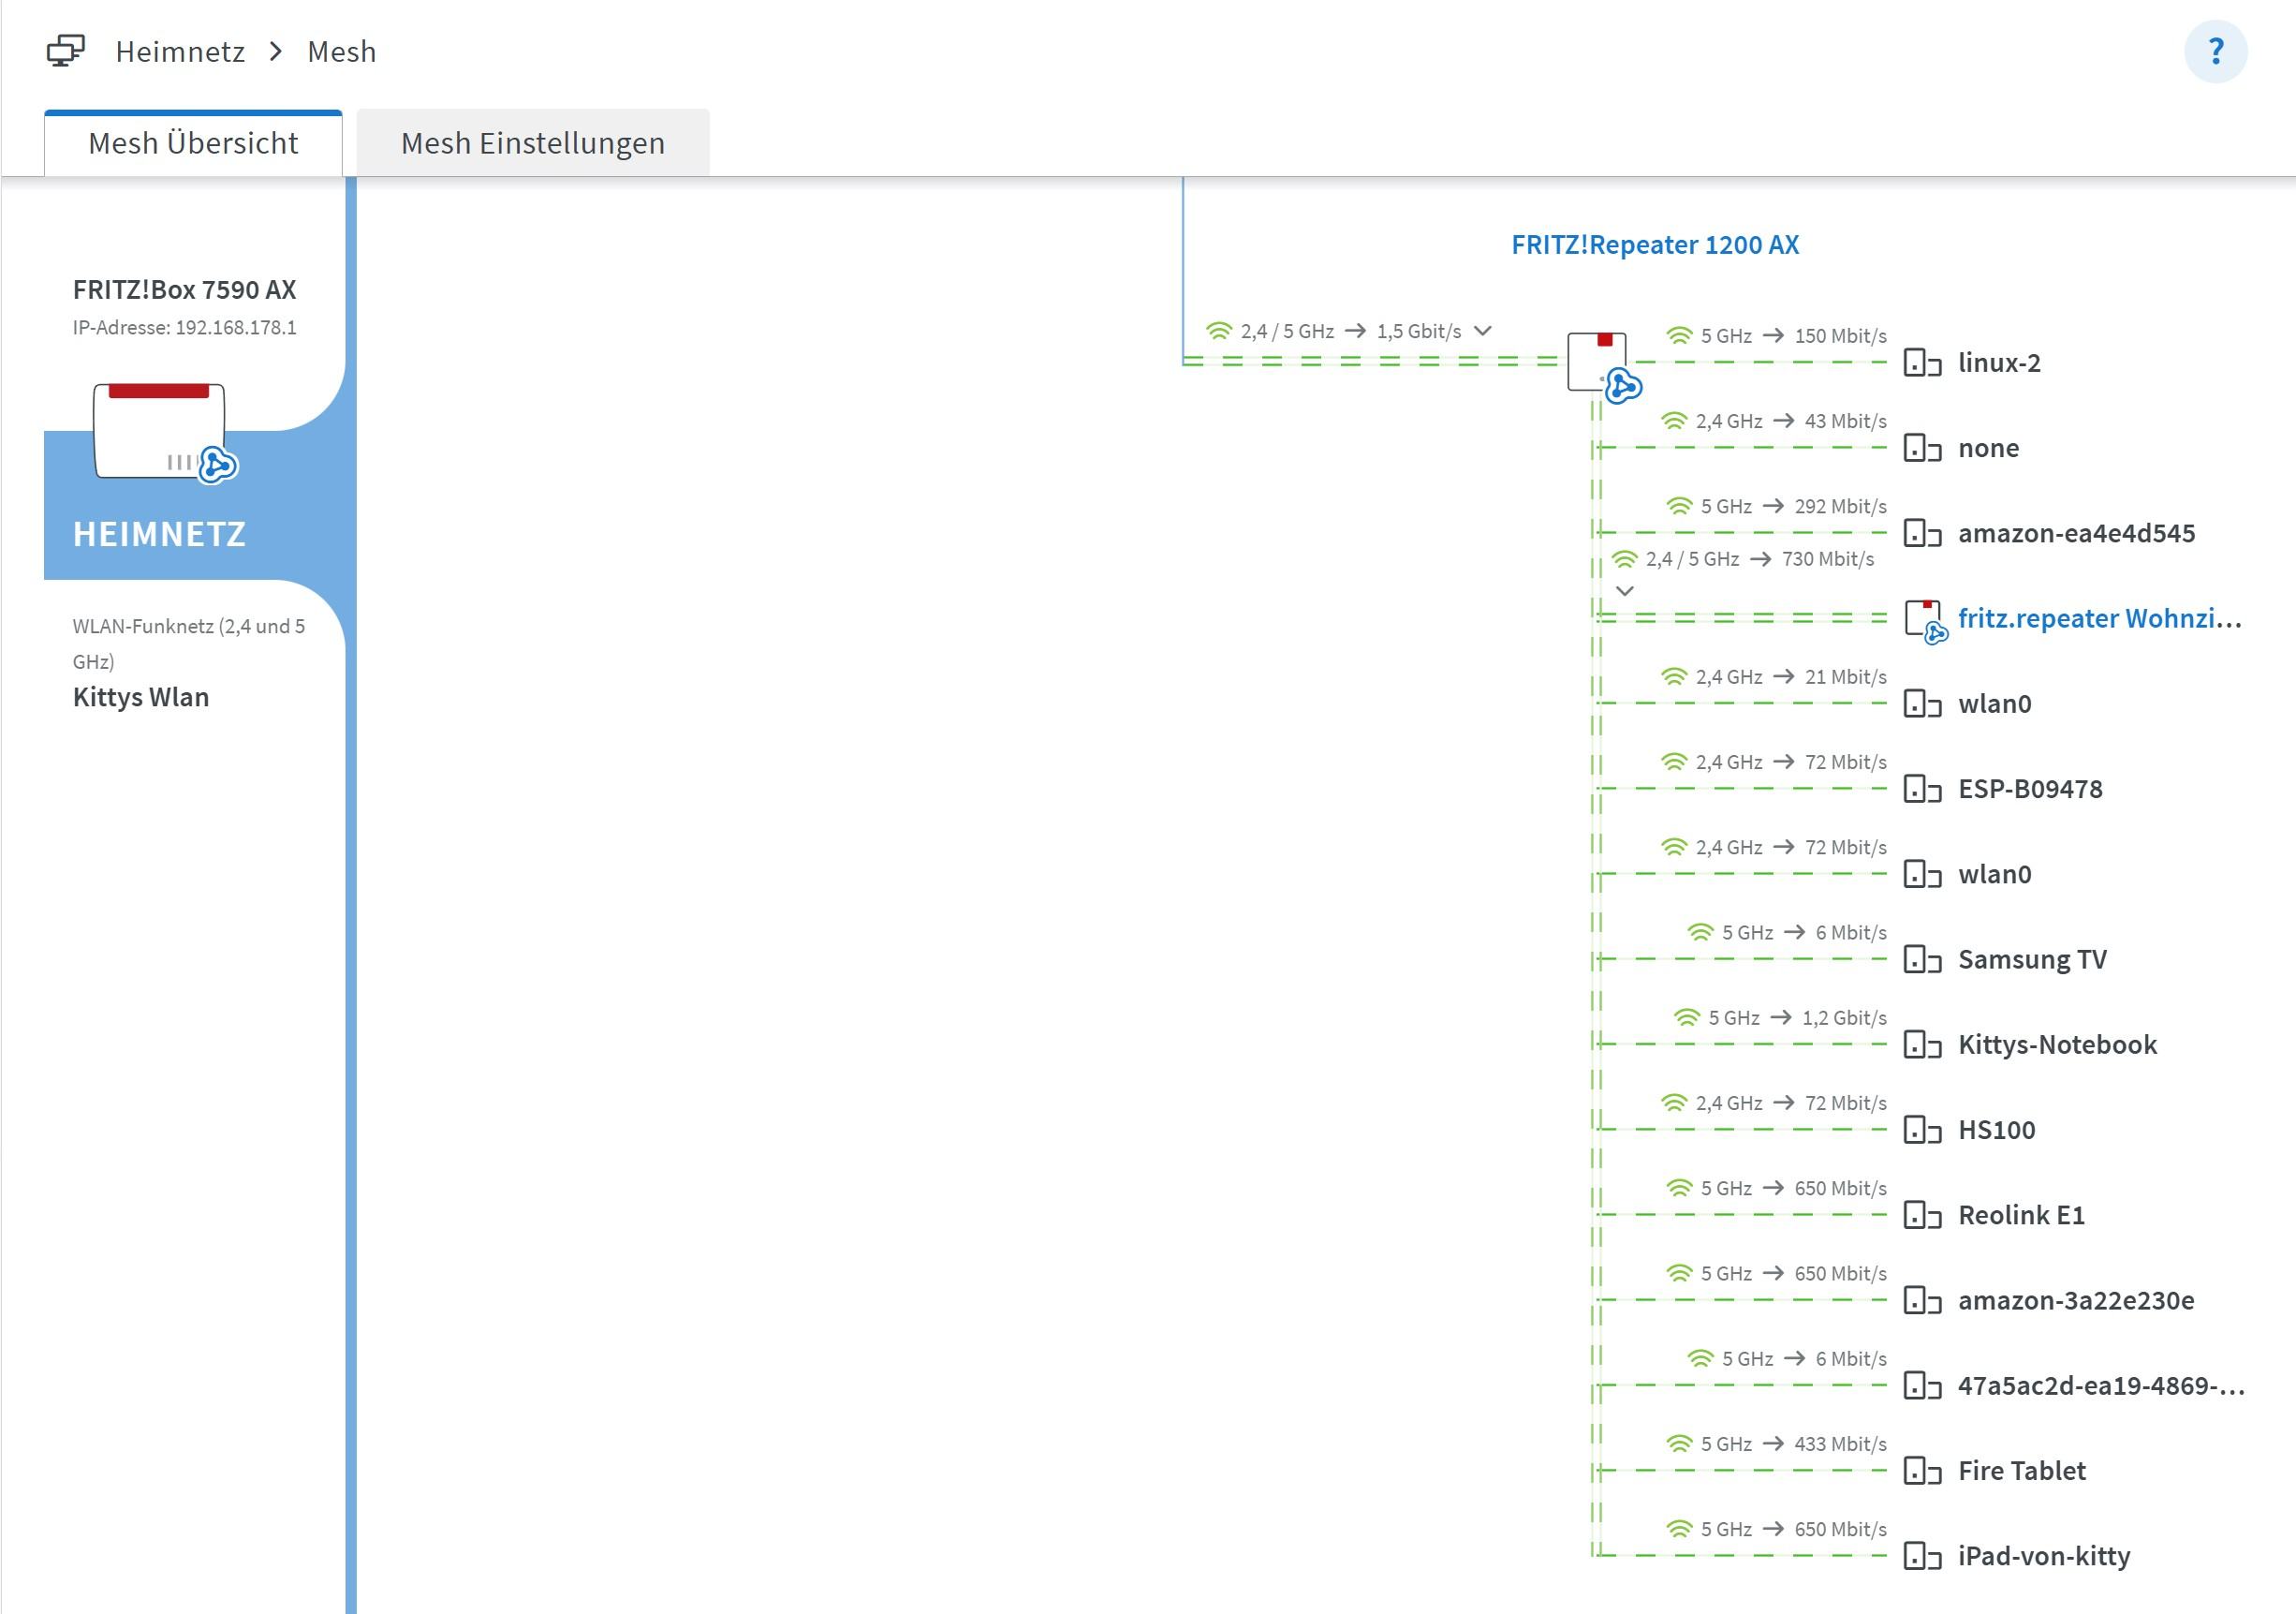
Task: Switch to Mesh Einstellungen tab
Action: [x=533, y=143]
